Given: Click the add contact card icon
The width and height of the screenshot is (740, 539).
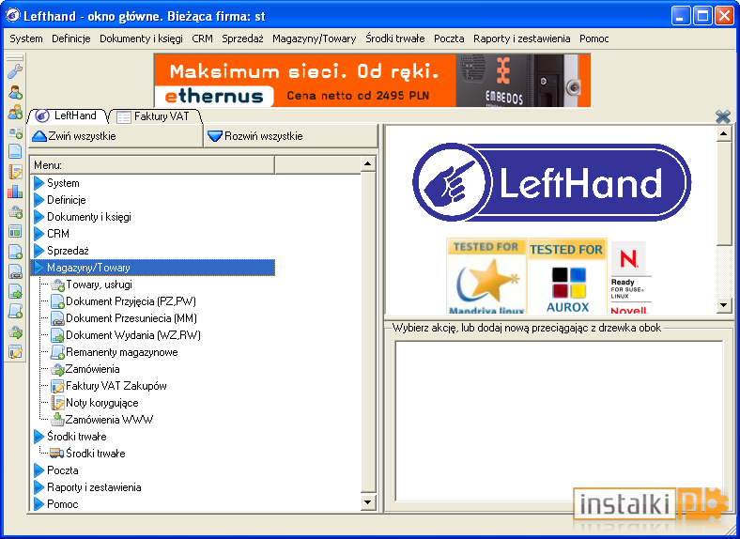Looking at the screenshot, I should click(15, 132).
